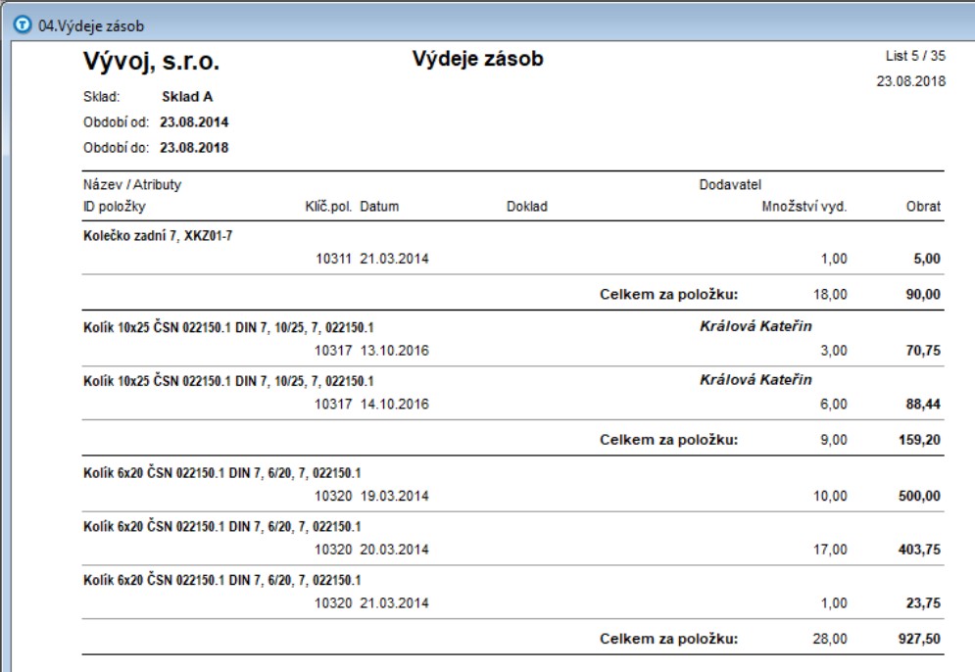This screenshot has width=975, height=672.
Task: Click the date 13.10.2016
Action: click(x=394, y=351)
